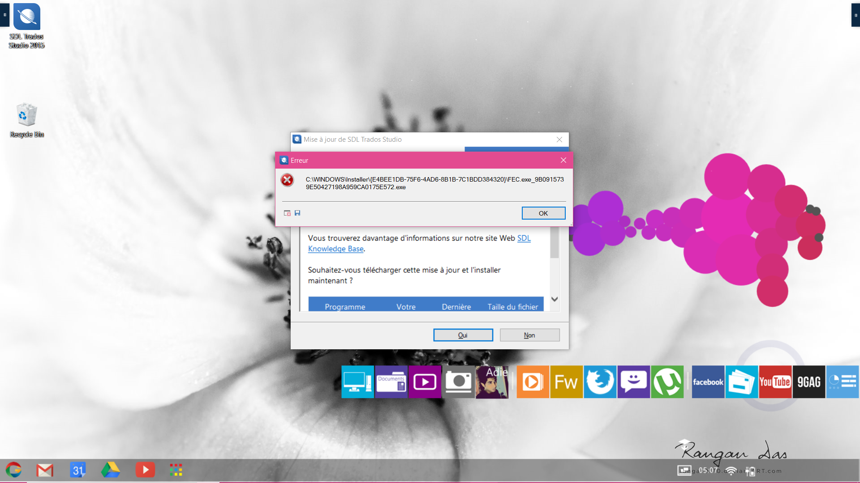
Task: Close the Erreur dialog
Action: pos(563,160)
